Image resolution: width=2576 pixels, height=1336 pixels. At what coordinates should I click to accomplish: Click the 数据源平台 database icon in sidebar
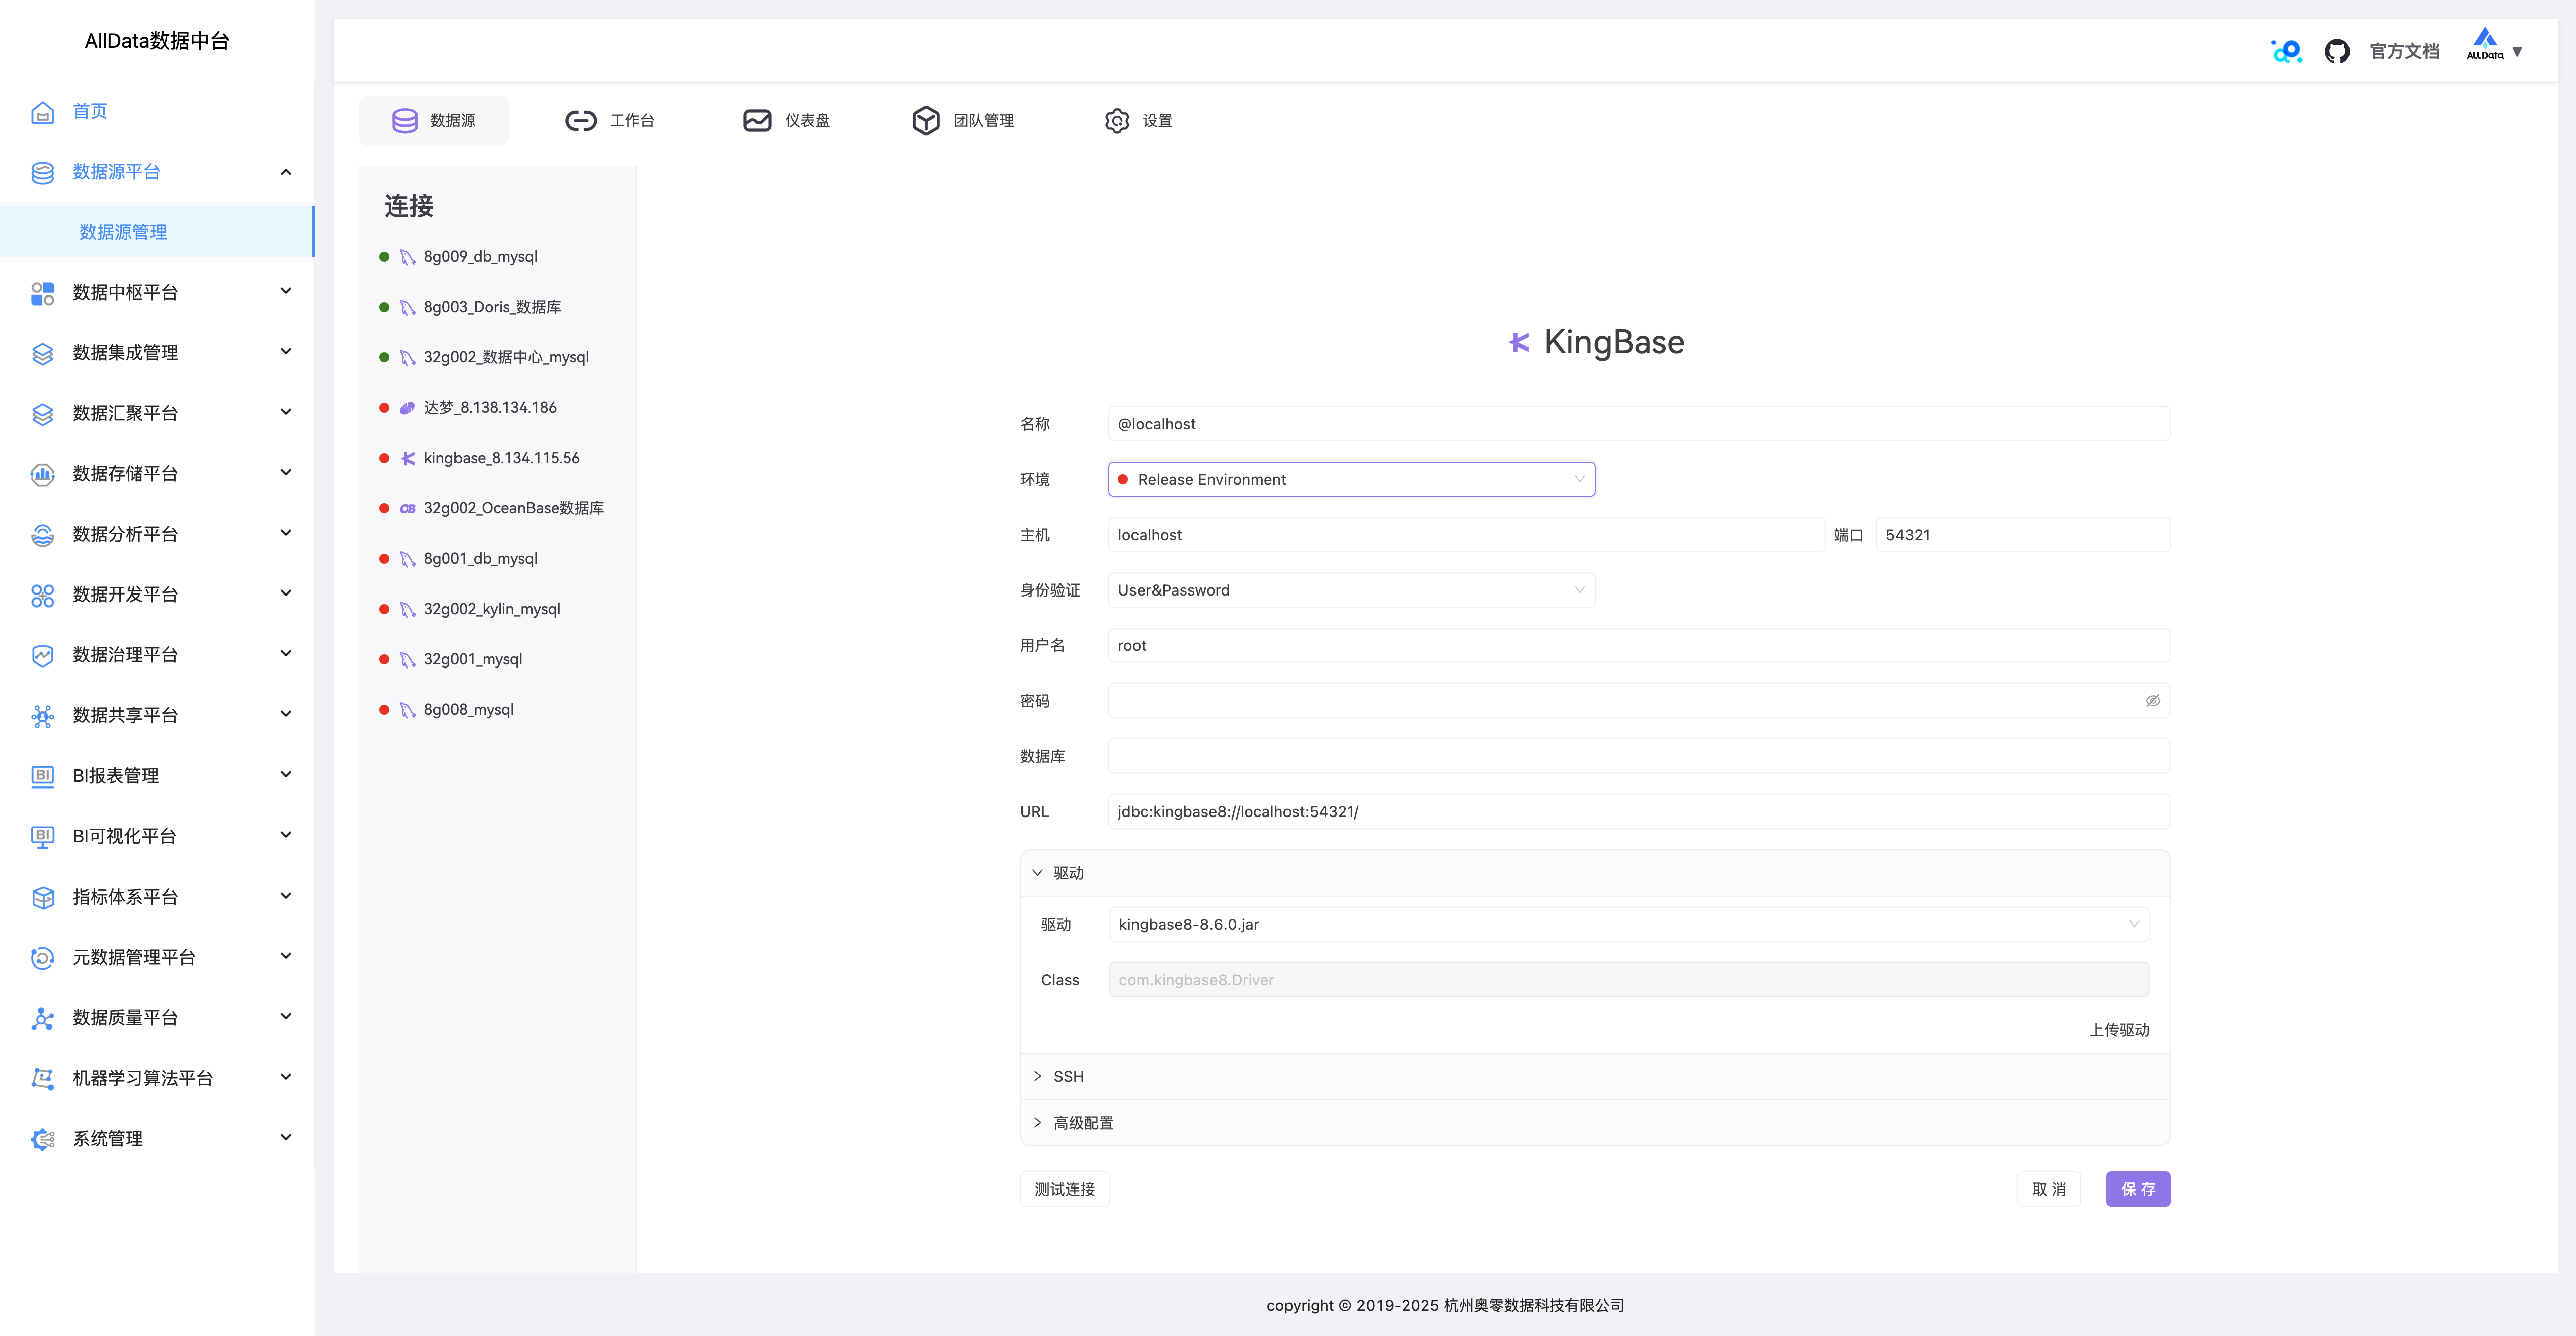tap(42, 172)
